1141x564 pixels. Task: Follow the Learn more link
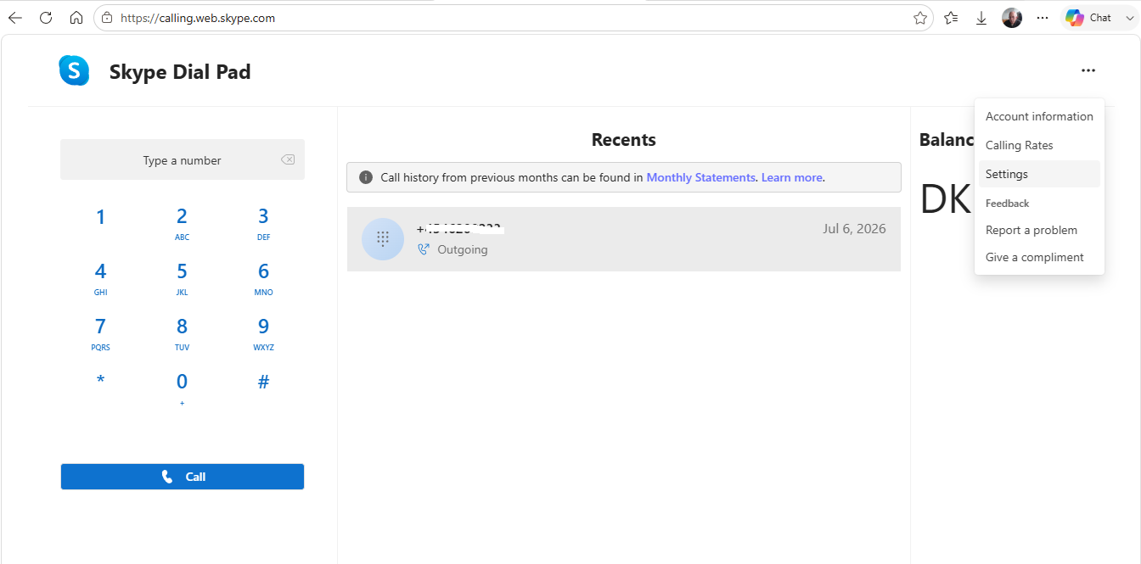(791, 177)
